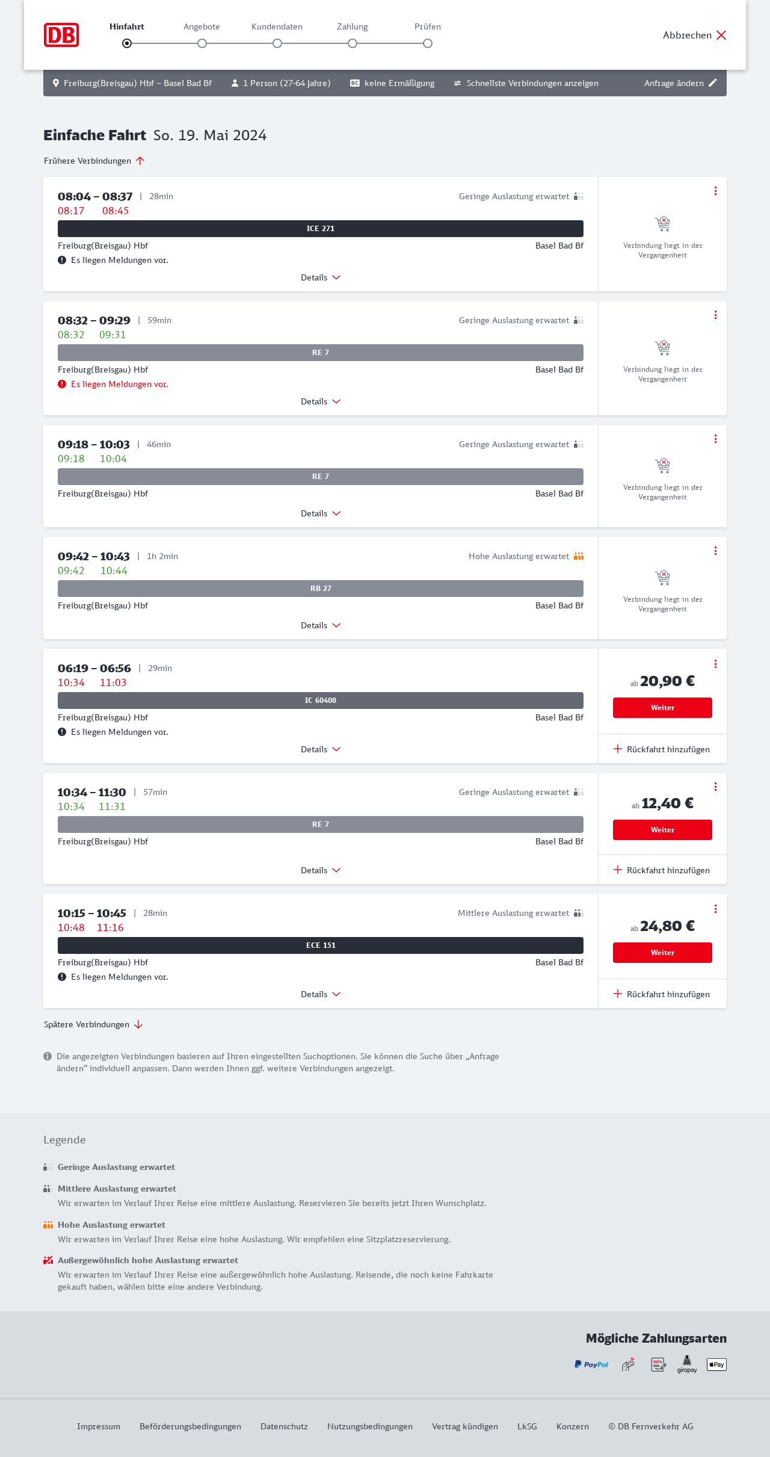Viewport: 770px width, 1457px height.
Task: Select the Angebote step in the progress bar
Action: pos(202,43)
